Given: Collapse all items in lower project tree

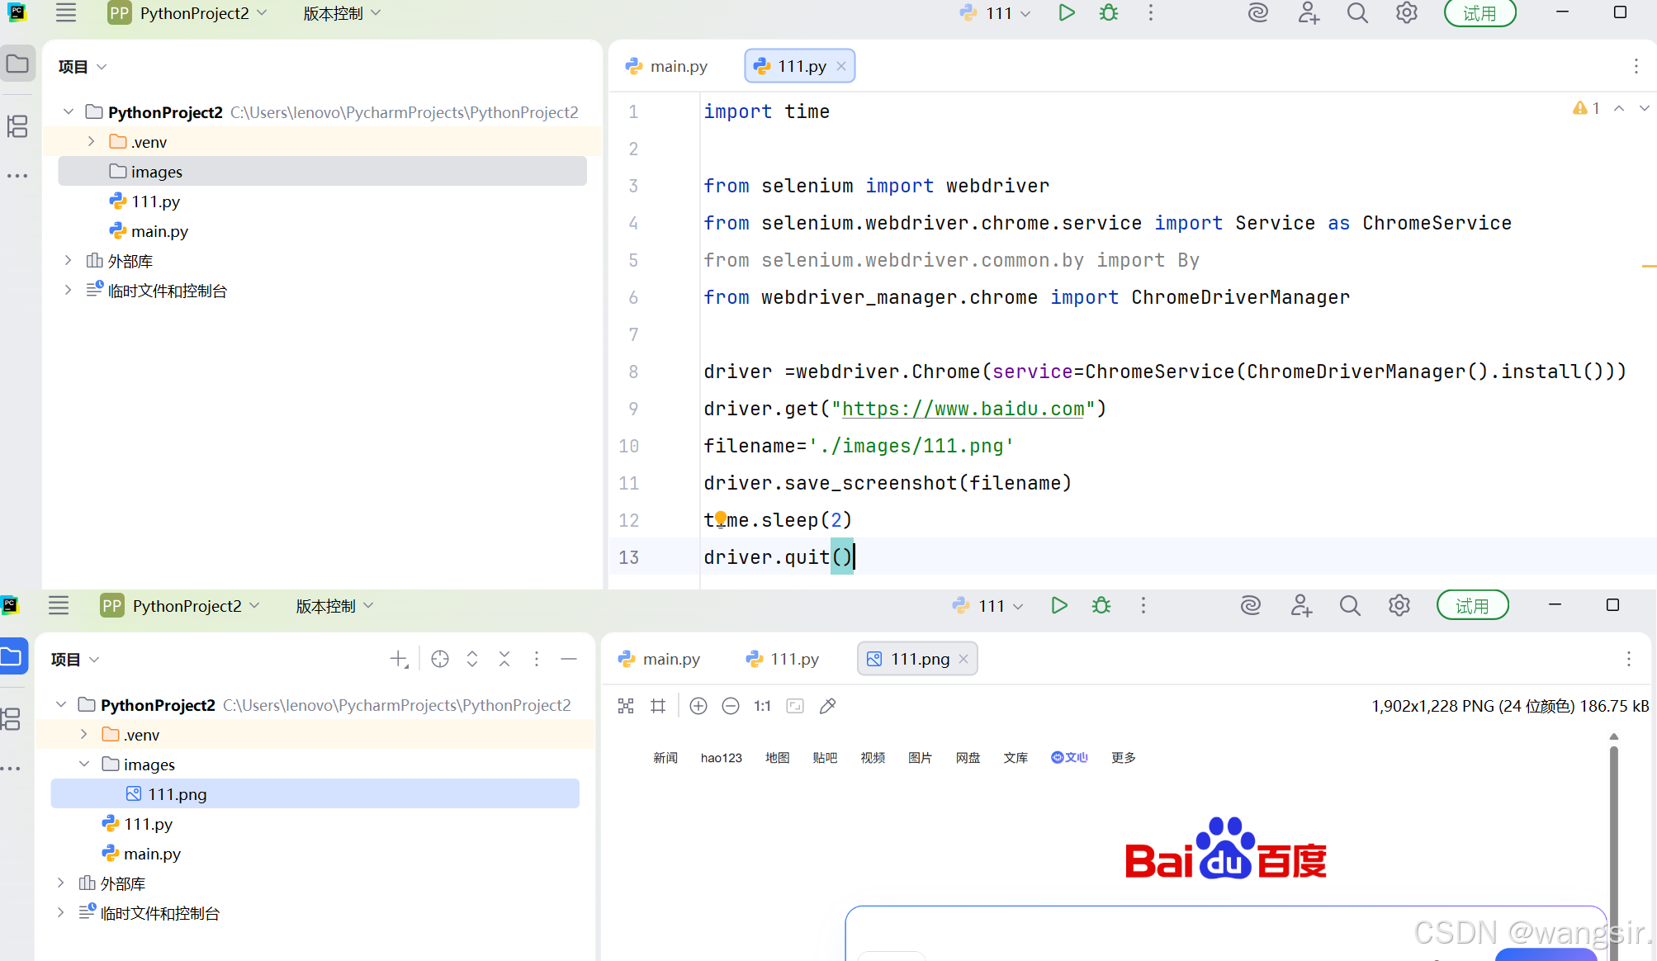Looking at the screenshot, I should point(504,659).
